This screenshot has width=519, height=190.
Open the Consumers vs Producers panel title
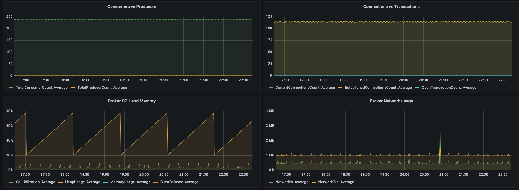click(x=132, y=7)
